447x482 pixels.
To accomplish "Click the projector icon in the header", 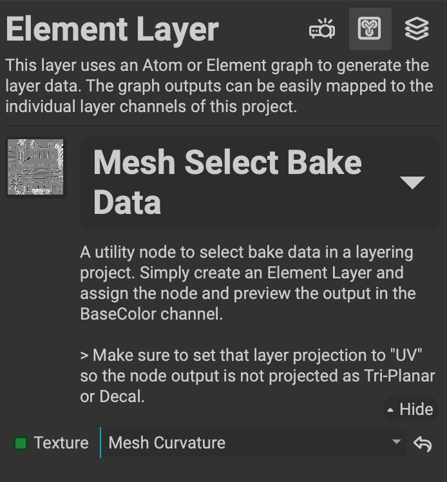I will (x=322, y=29).
